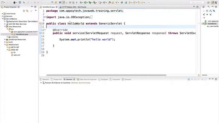
Task: Open the Snippets tab
Action: 103,79
